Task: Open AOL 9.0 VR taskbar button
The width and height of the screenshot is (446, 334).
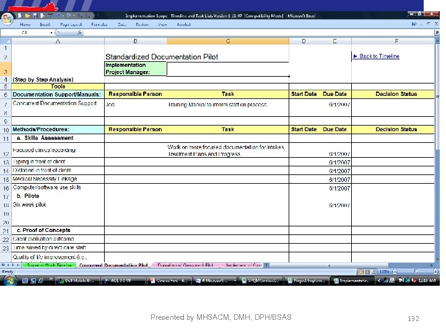Action: 123,281
